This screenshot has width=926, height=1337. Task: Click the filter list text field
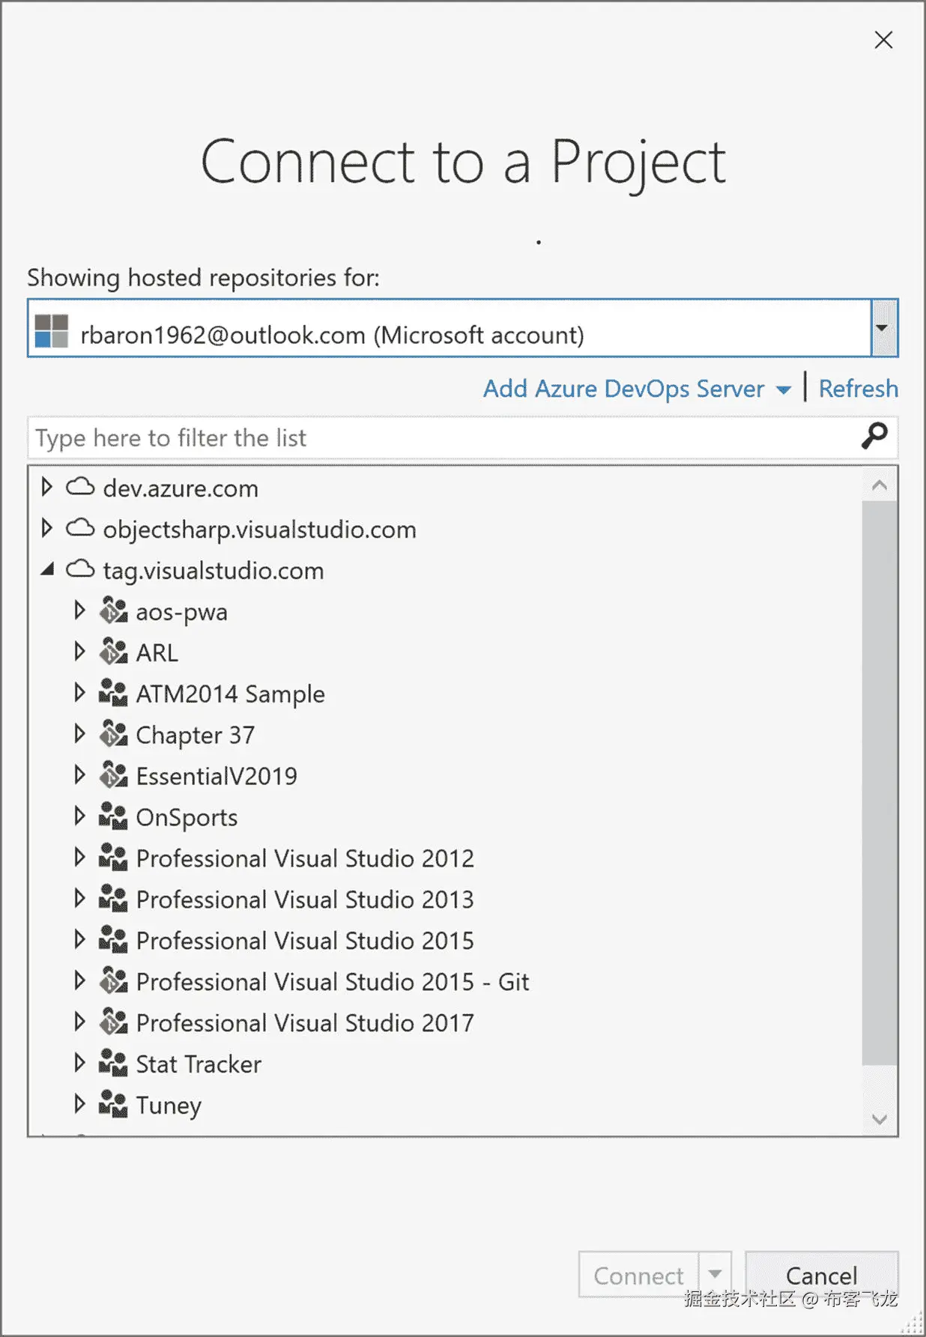click(442, 437)
